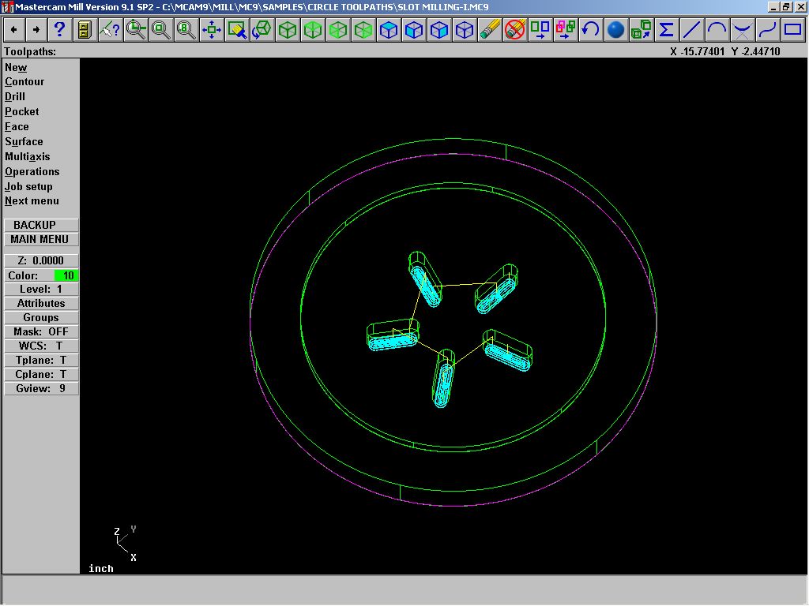Set Gview Side with fourth green cube
809x606 pixels.
[363, 30]
